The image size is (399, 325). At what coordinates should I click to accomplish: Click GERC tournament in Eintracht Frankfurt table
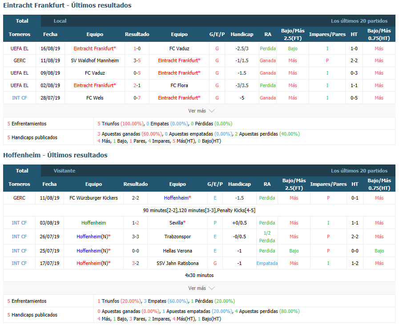[x=19, y=60]
